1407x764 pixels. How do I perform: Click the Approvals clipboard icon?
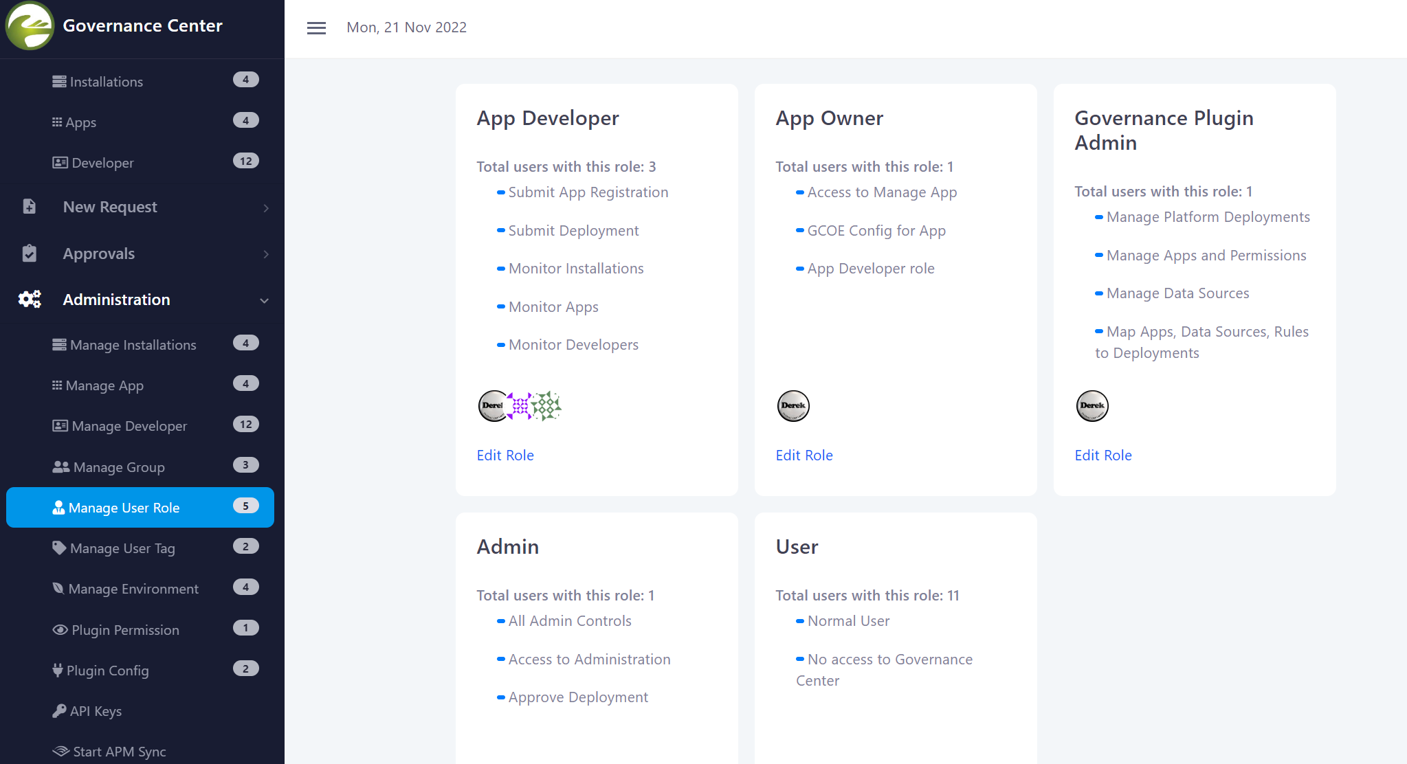click(x=30, y=254)
